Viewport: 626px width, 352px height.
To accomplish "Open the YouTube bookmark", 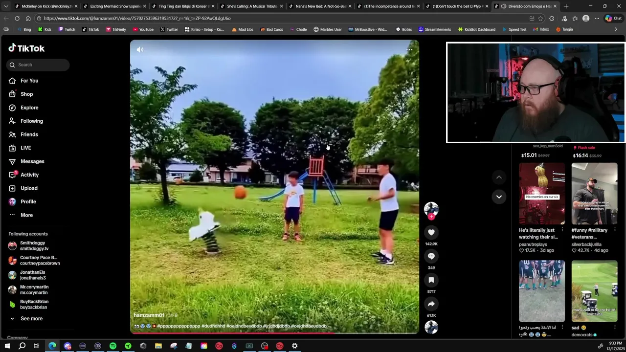I will [x=142, y=29].
